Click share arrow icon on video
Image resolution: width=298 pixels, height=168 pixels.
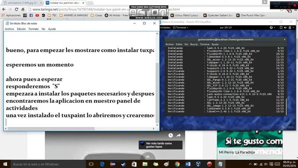click(178, 135)
